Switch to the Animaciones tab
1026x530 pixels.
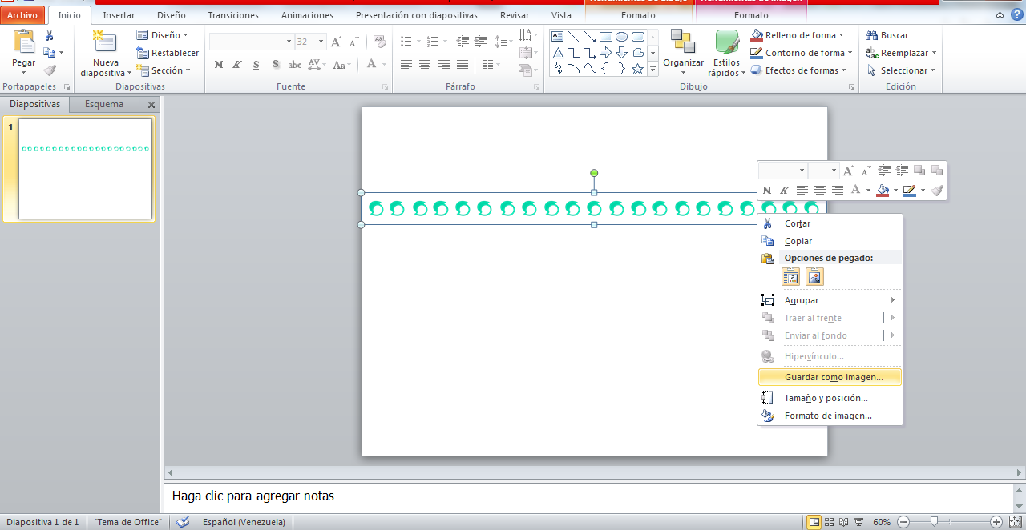click(x=308, y=15)
